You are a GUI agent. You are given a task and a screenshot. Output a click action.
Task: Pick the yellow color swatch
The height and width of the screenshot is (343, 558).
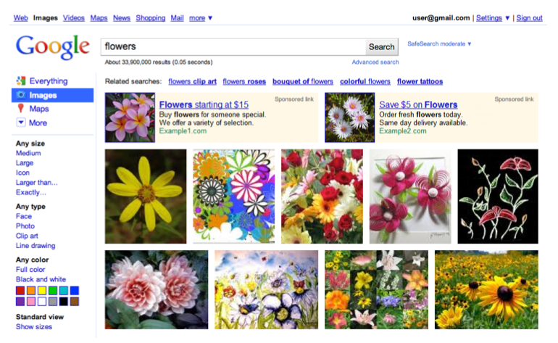(42, 291)
